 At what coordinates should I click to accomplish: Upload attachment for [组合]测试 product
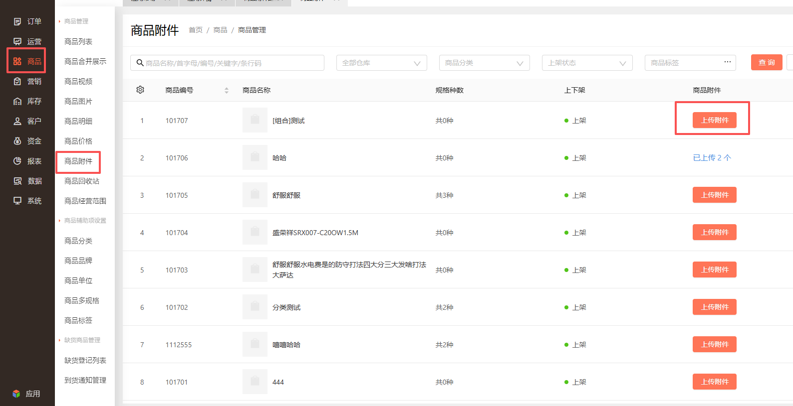[715, 120]
